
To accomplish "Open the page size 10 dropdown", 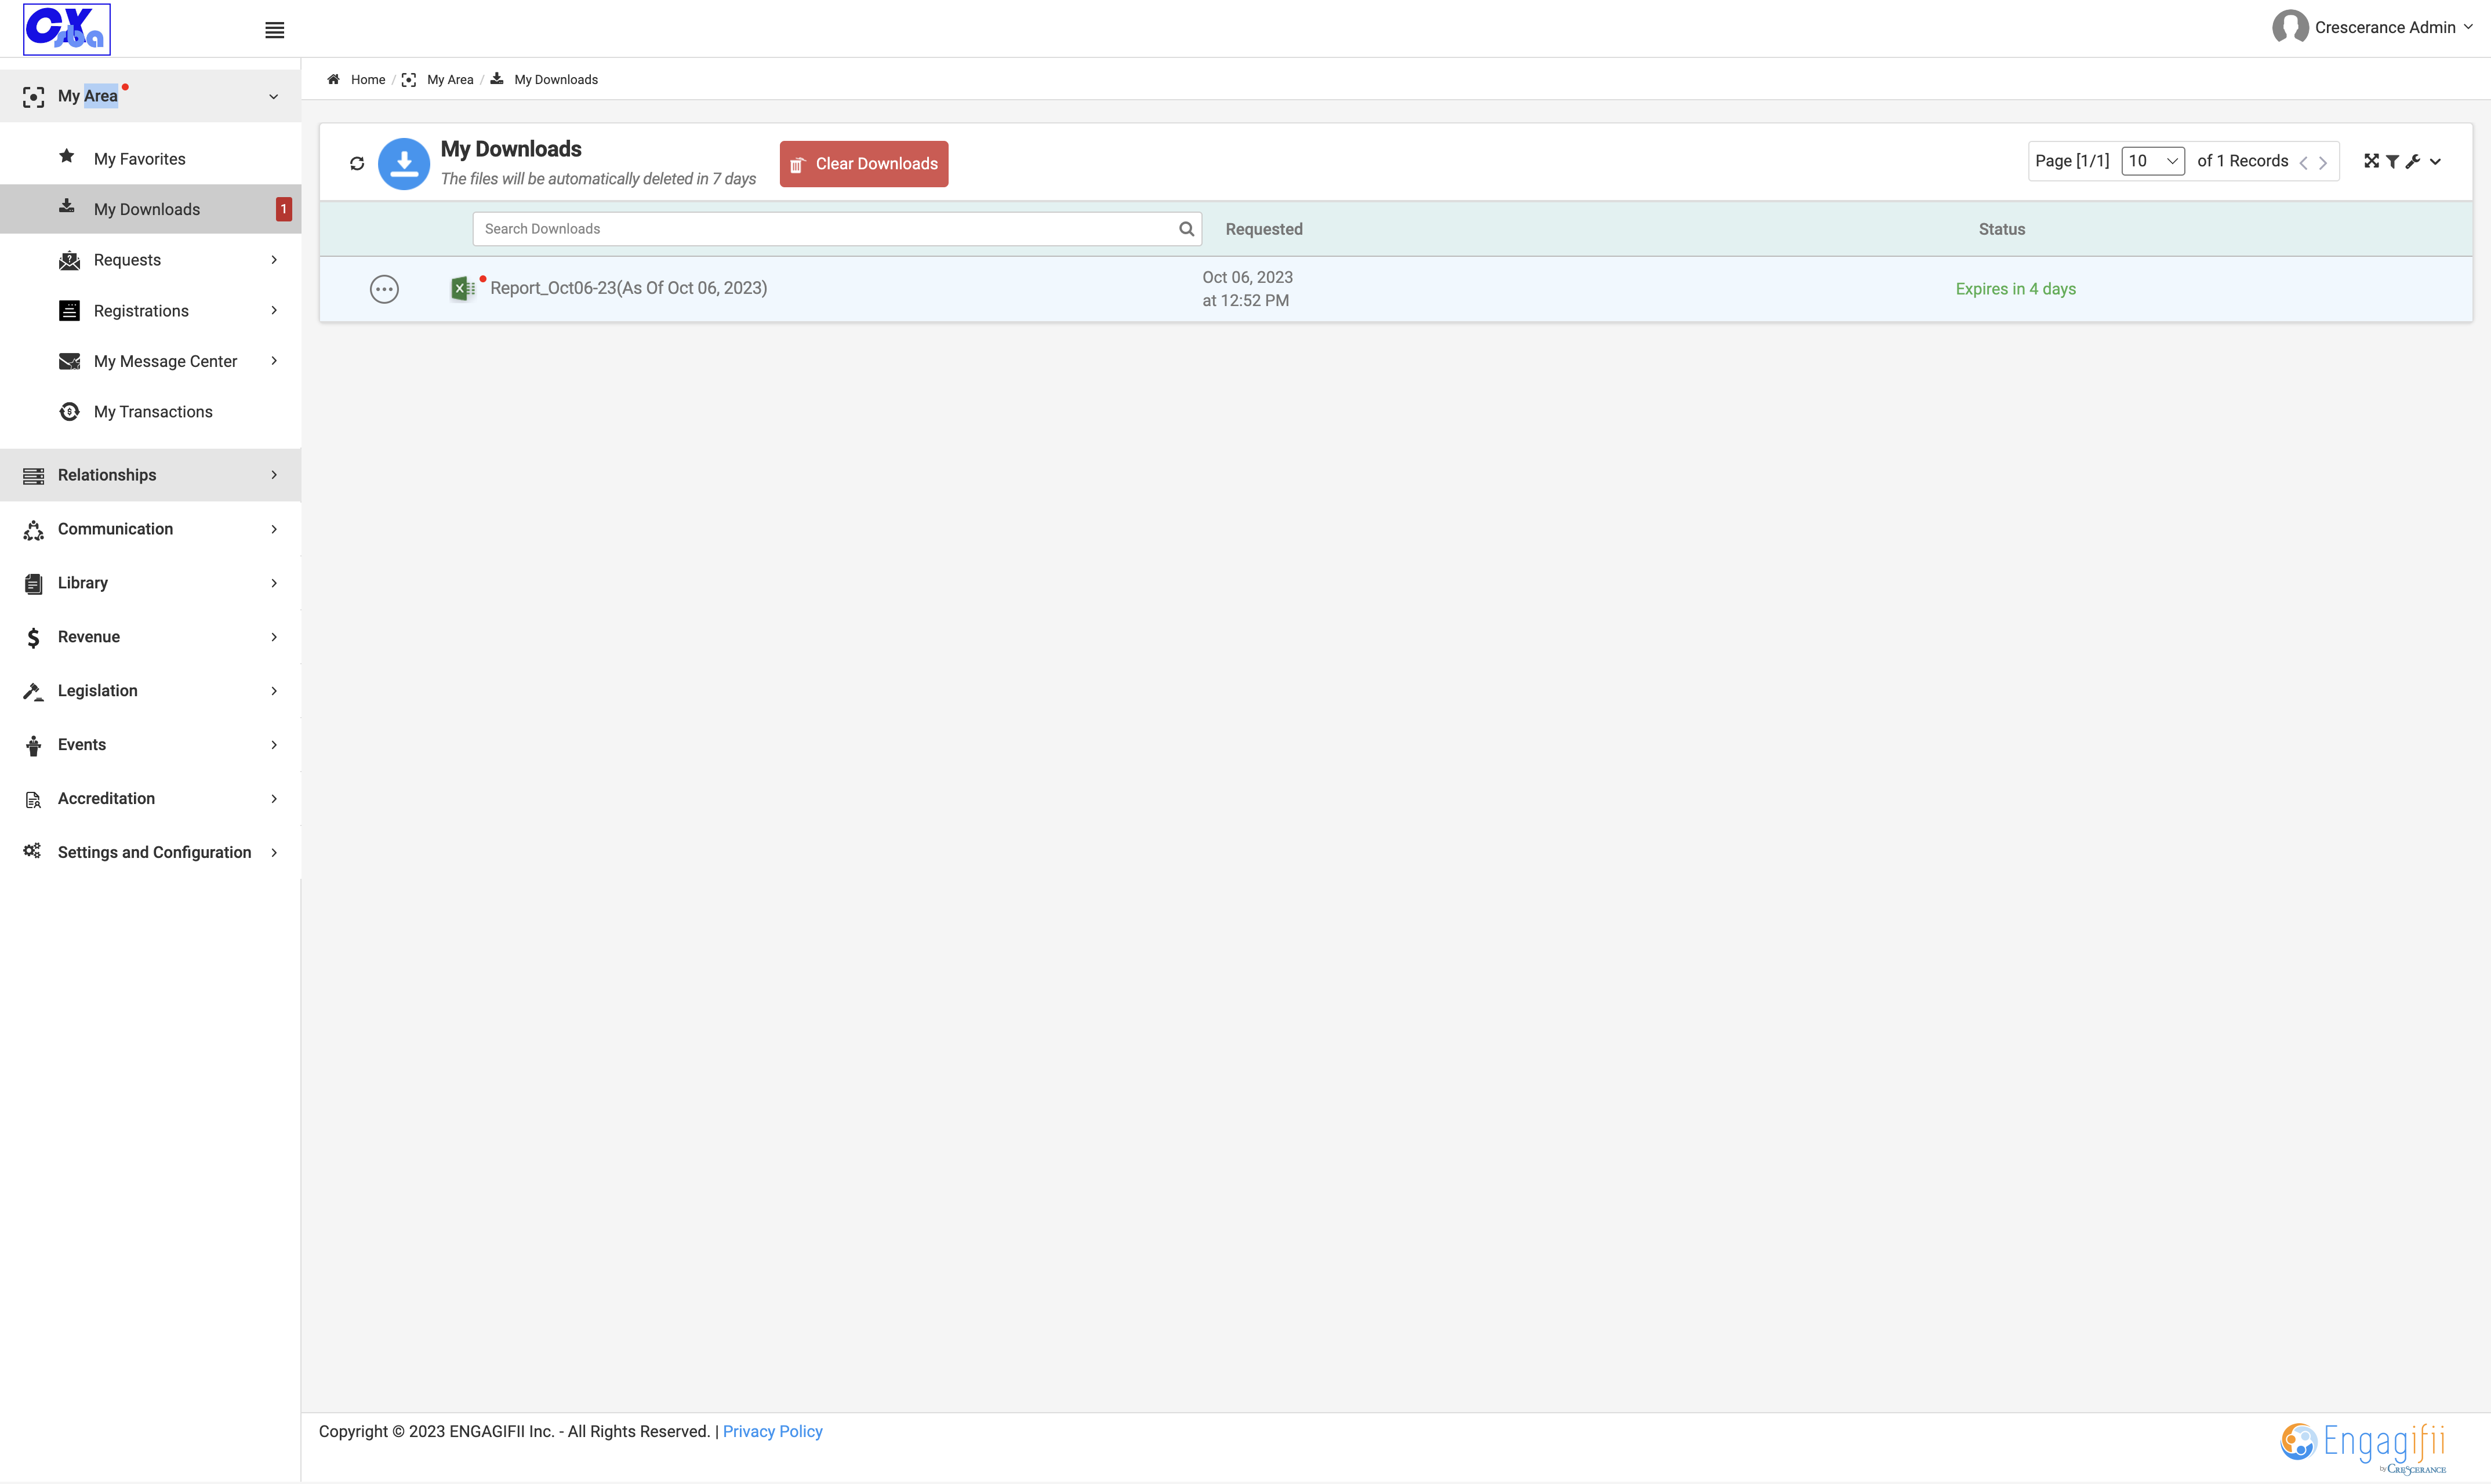I will [2152, 161].
